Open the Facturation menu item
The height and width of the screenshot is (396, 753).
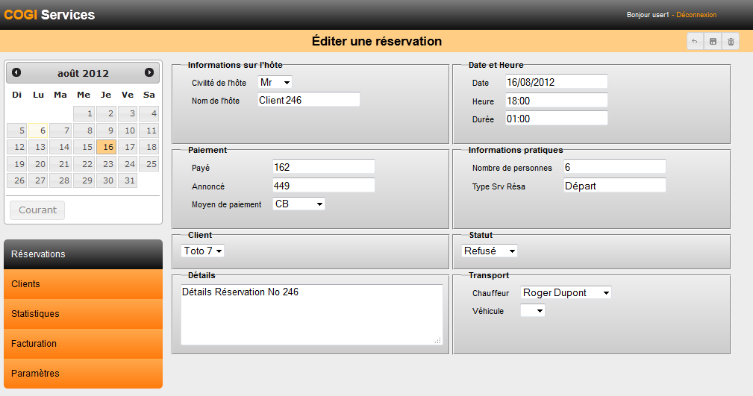tap(83, 344)
